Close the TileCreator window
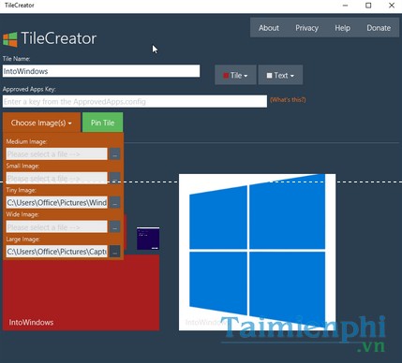The width and height of the screenshot is (402, 363). (x=392, y=6)
